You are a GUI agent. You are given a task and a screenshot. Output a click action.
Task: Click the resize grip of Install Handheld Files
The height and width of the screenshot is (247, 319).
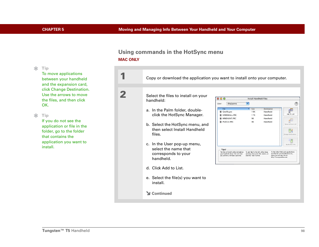tap(299, 163)
